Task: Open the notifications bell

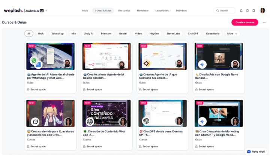Action: (241, 10)
